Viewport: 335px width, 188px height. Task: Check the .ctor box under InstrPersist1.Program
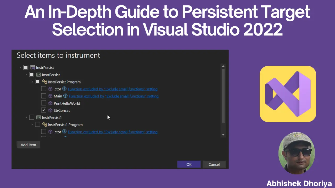[x=44, y=132]
